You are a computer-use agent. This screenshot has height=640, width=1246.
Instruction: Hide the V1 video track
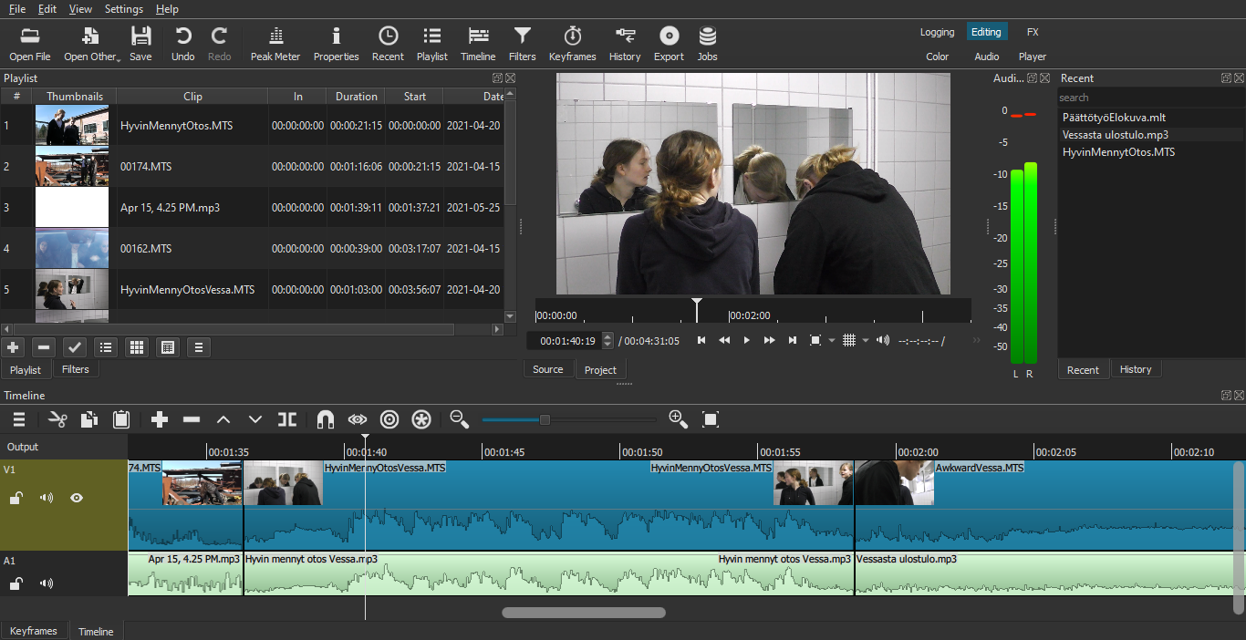click(77, 498)
